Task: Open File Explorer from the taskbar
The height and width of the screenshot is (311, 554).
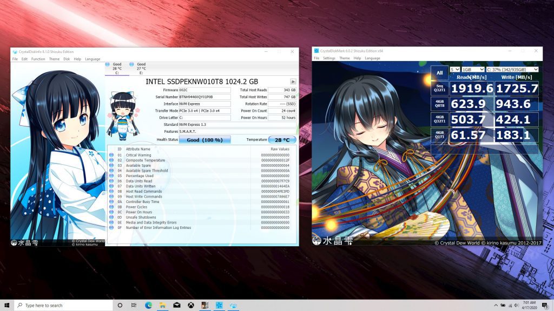Action: tap(162, 305)
